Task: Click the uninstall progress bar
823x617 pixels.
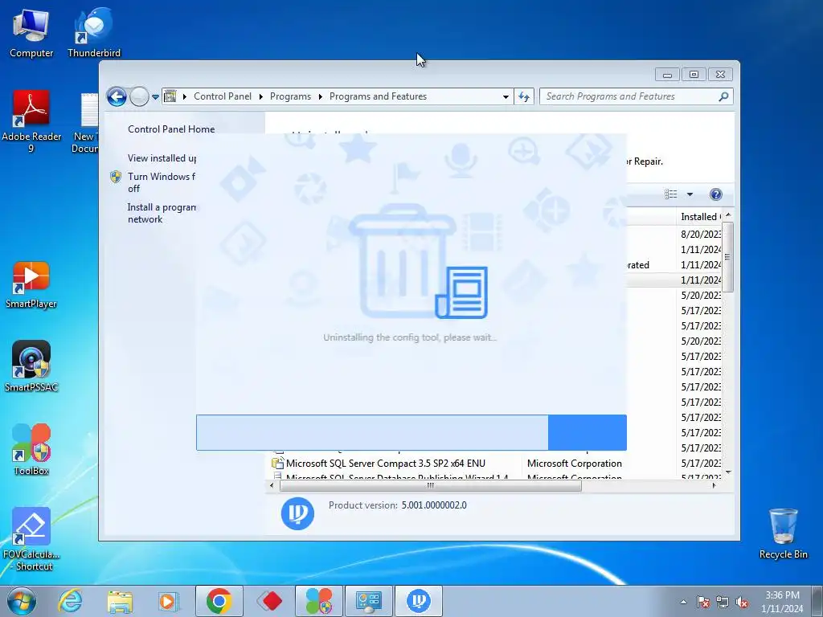Action: point(411,432)
